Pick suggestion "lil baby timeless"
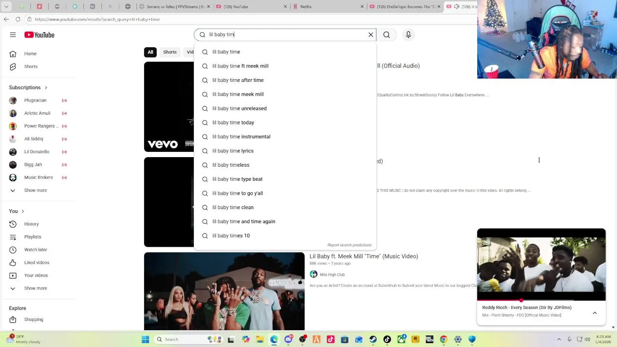 click(285, 165)
